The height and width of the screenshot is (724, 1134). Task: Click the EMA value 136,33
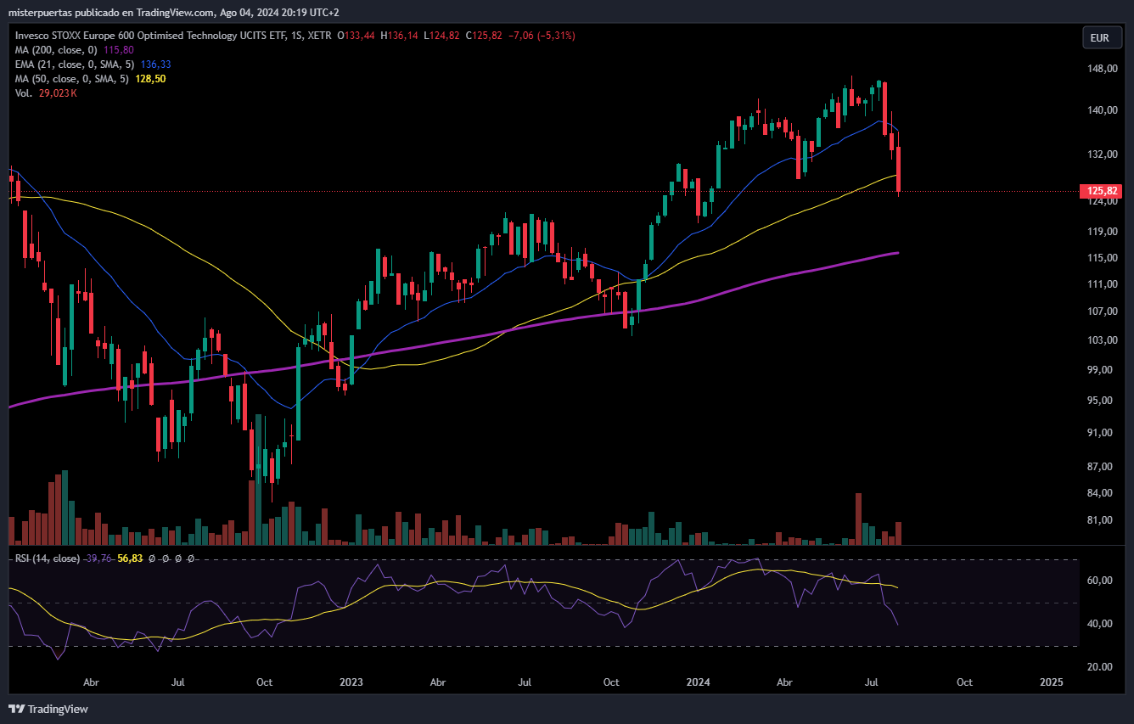[156, 64]
